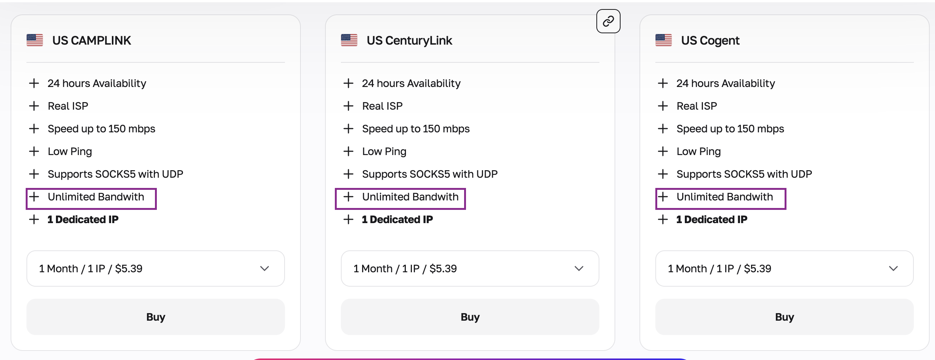Click the US Cogent card title

711,40
